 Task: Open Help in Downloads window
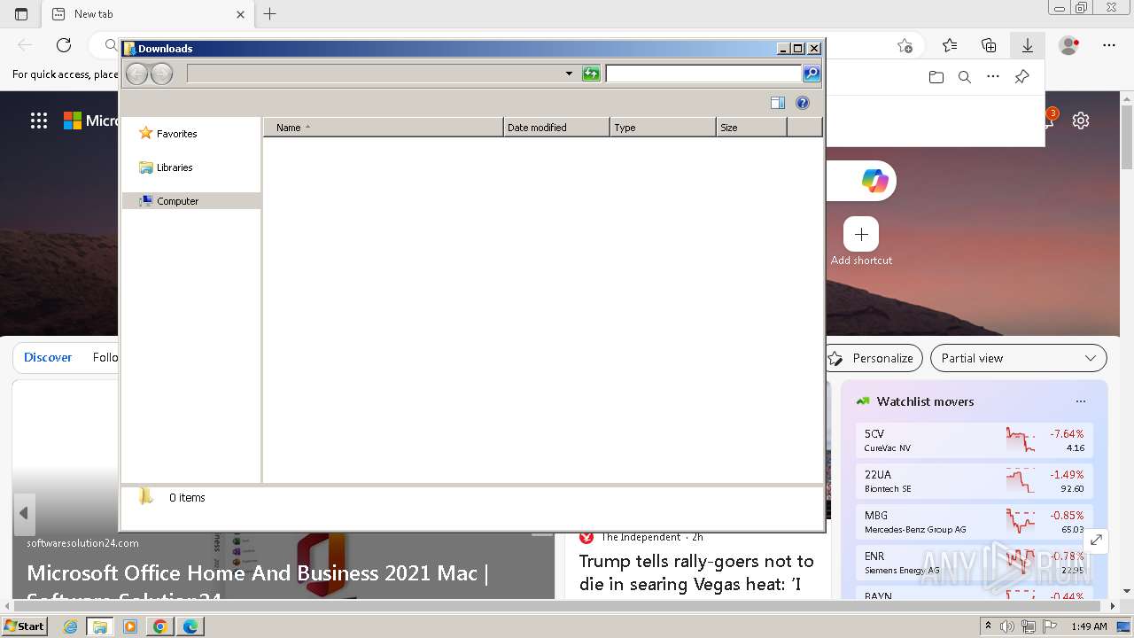click(803, 103)
